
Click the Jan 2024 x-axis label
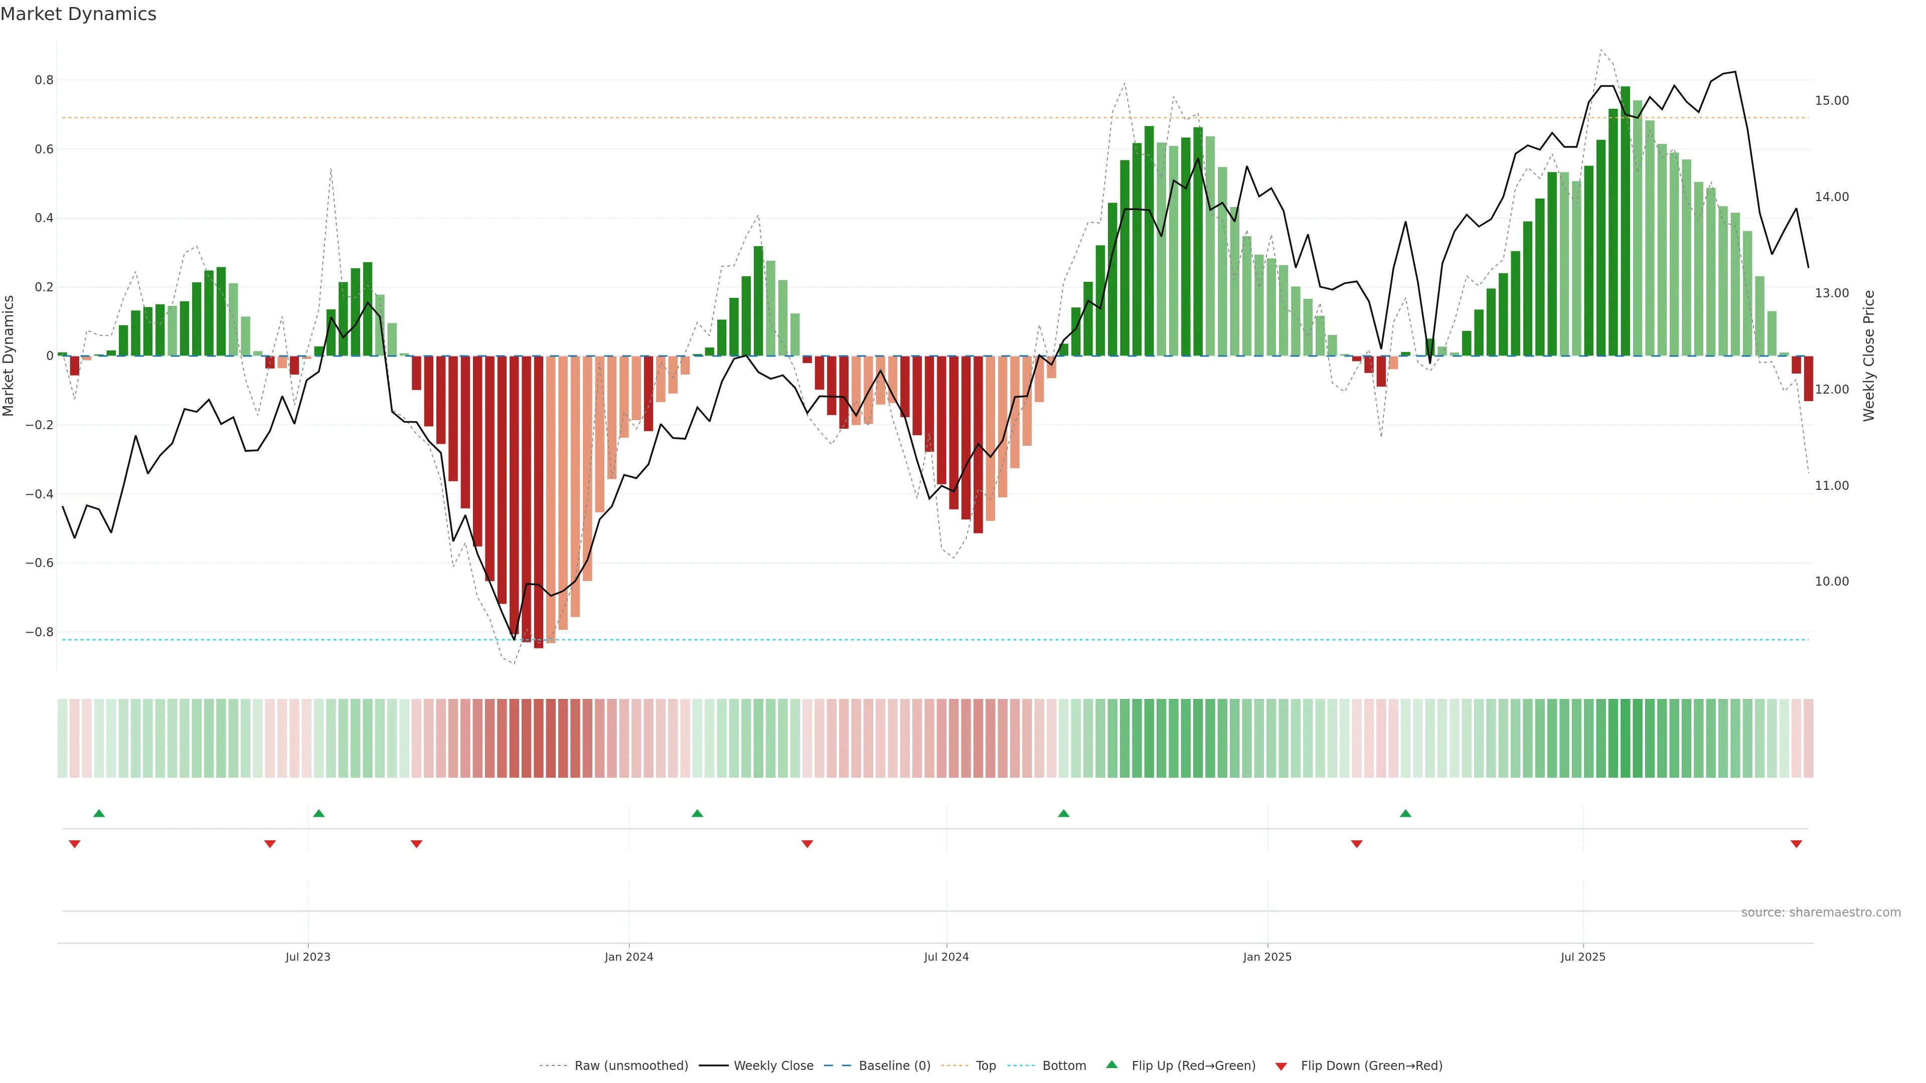629,957
